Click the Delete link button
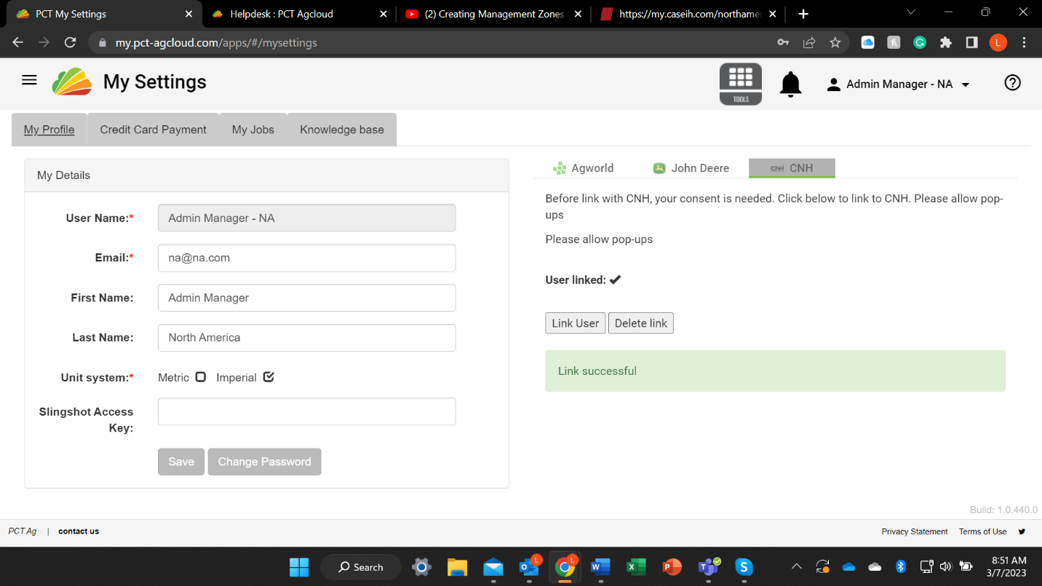The image size is (1042, 586). click(x=641, y=323)
